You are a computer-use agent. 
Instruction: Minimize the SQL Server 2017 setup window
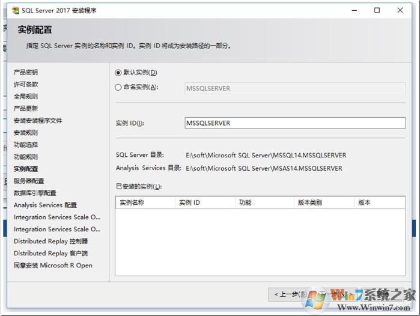(355, 10)
